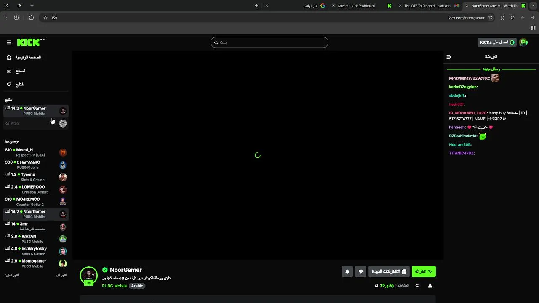Toggle notification bell for NoorGamer
Image resolution: width=539 pixels, height=303 pixels.
click(x=347, y=272)
